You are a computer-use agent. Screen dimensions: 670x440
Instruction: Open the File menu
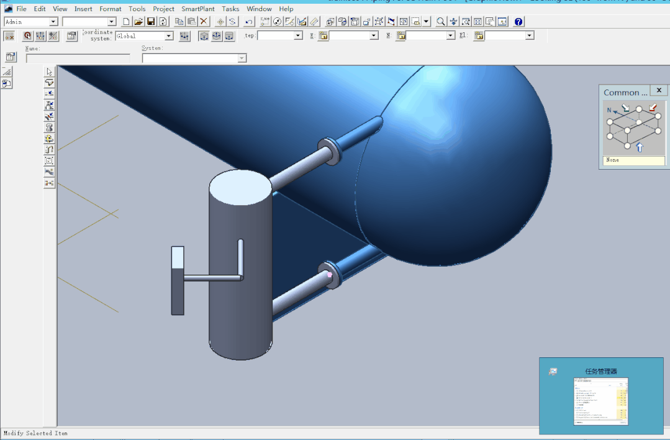(x=21, y=9)
